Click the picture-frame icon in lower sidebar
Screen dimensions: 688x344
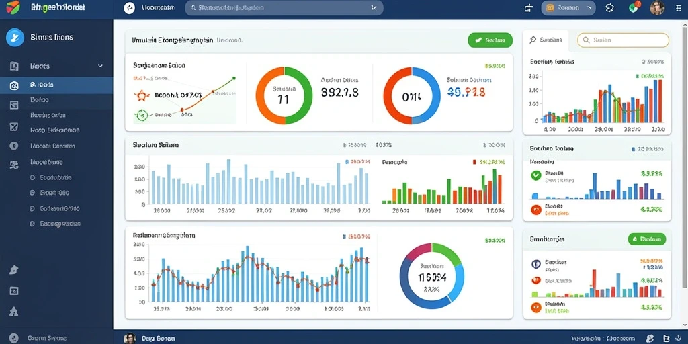(x=13, y=290)
